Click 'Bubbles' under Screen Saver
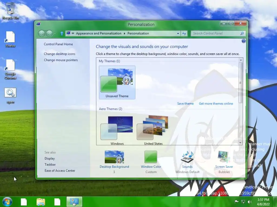Image resolution: width=277 pixels, height=207 pixels. tap(224, 172)
